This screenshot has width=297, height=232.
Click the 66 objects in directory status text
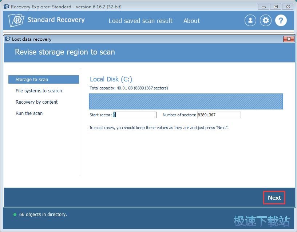point(43,215)
